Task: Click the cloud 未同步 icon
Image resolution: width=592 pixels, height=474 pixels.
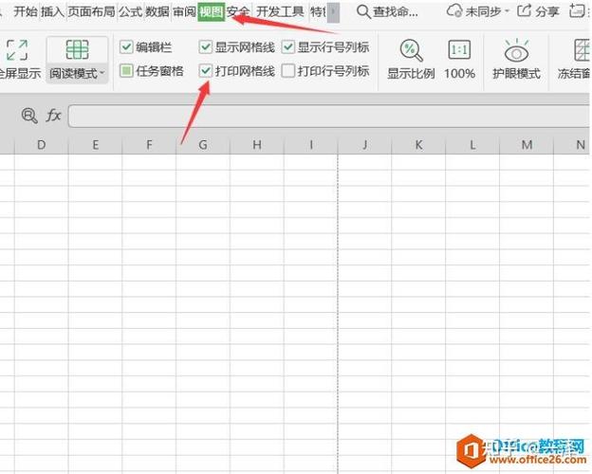Action: 453,11
